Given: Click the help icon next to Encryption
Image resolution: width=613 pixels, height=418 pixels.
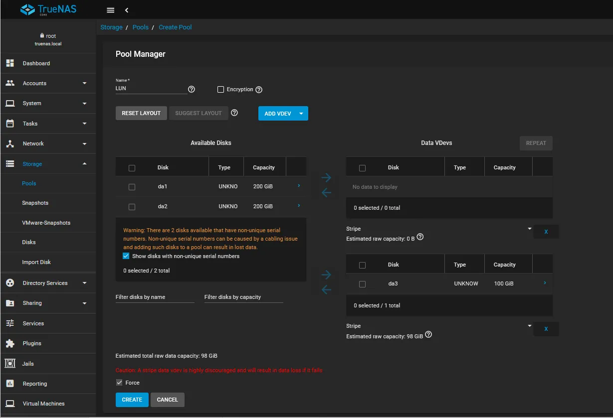Looking at the screenshot, I should click(x=259, y=90).
